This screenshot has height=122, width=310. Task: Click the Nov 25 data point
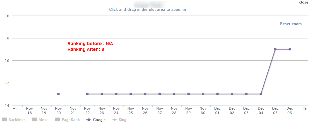(131, 94)
